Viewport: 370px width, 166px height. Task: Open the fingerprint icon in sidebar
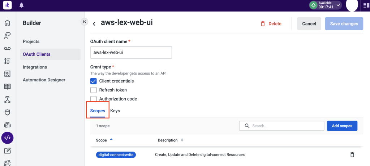[x=7, y=125]
